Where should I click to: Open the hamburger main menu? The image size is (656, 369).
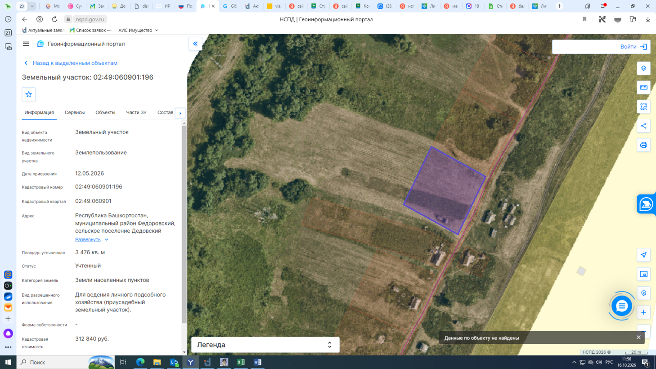[x=26, y=44]
